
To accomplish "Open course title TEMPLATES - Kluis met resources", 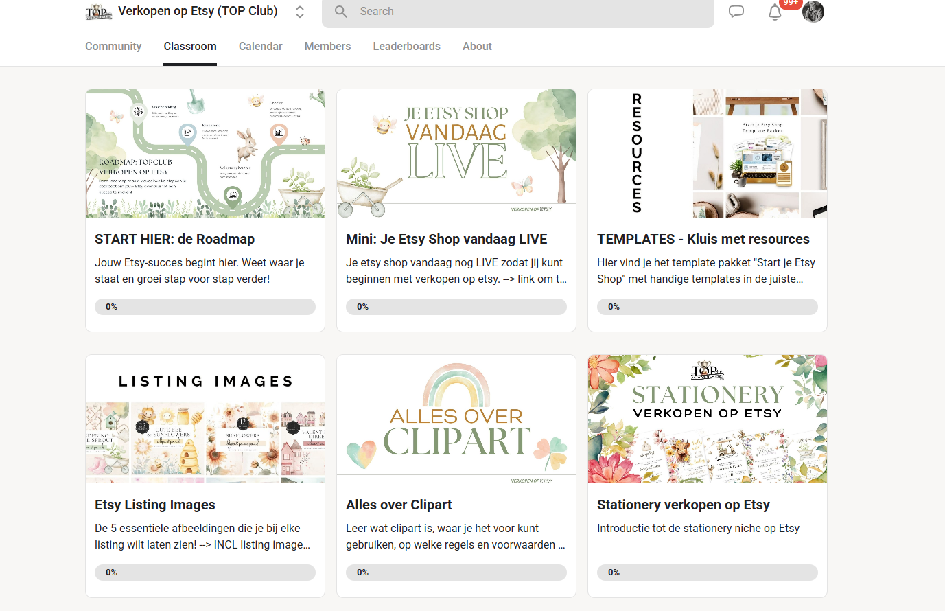I will click(x=703, y=239).
